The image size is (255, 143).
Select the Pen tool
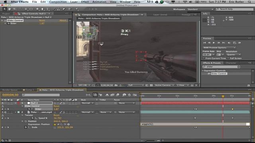[42, 9]
